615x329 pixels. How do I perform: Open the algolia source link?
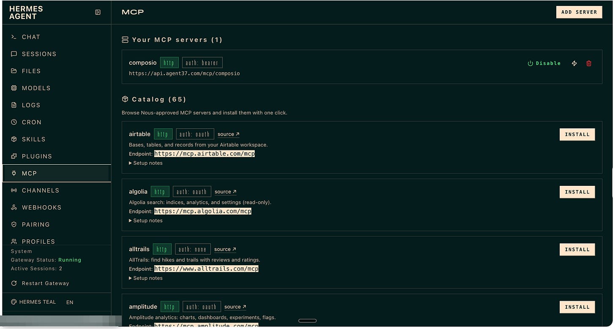coord(226,192)
